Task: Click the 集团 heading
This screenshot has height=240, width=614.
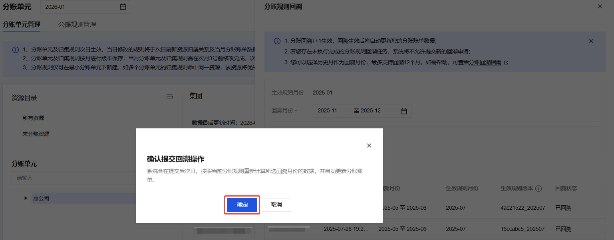Action: (196, 96)
